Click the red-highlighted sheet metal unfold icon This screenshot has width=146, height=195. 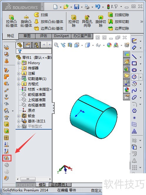[x=7, y=158]
